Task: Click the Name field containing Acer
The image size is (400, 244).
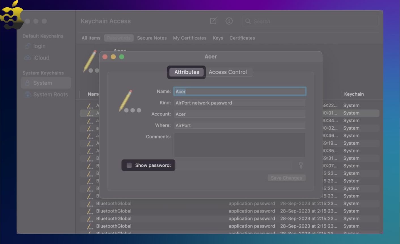Action: (240, 91)
